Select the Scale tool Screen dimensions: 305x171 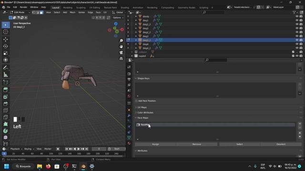coord(5,53)
